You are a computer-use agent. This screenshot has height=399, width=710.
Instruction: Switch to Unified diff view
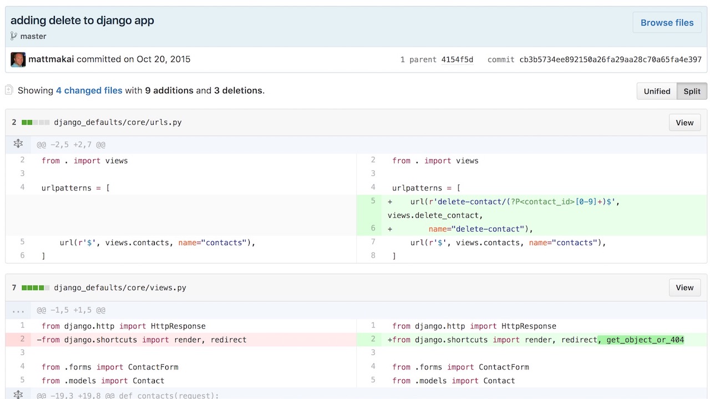point(657,91)
